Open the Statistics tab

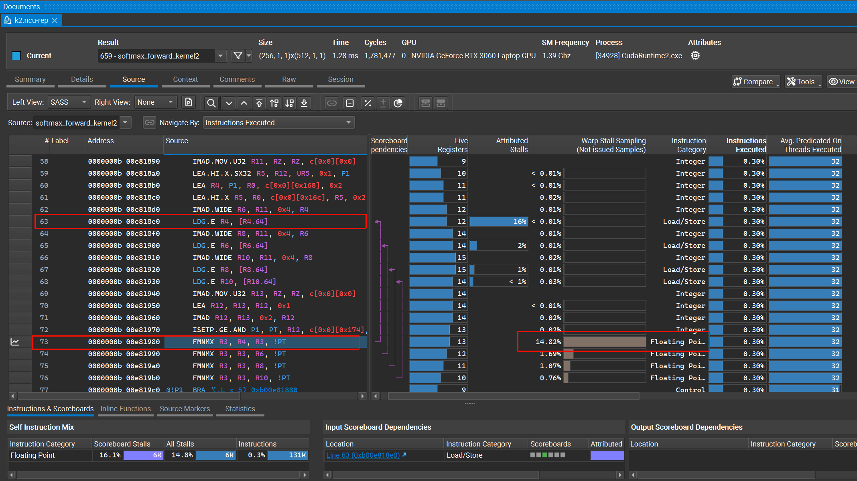pos(240,409)
